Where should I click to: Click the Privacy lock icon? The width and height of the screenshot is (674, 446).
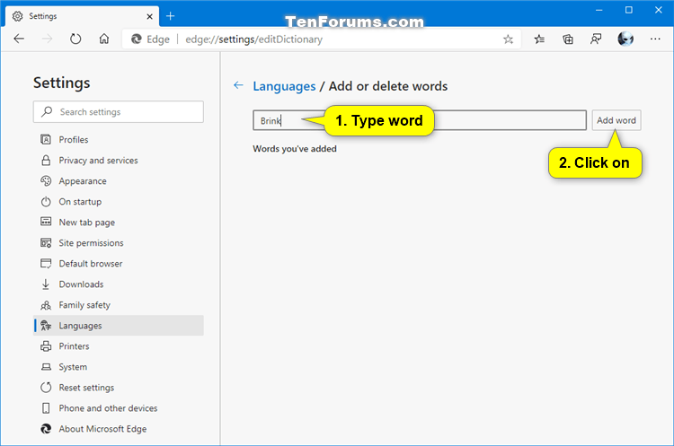pyautogui.click(x=46, y=160)
